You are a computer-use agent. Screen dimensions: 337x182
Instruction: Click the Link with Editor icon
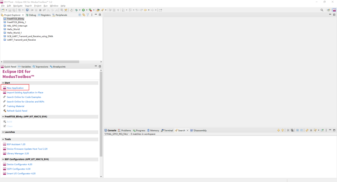84,15
